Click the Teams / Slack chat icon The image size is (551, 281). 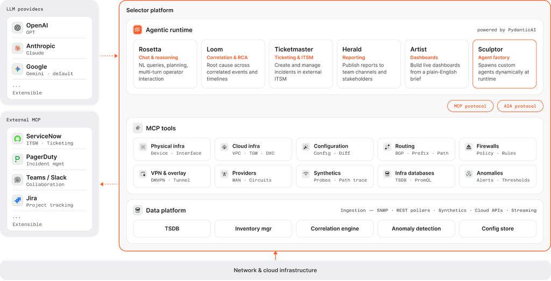click(18, 180)
